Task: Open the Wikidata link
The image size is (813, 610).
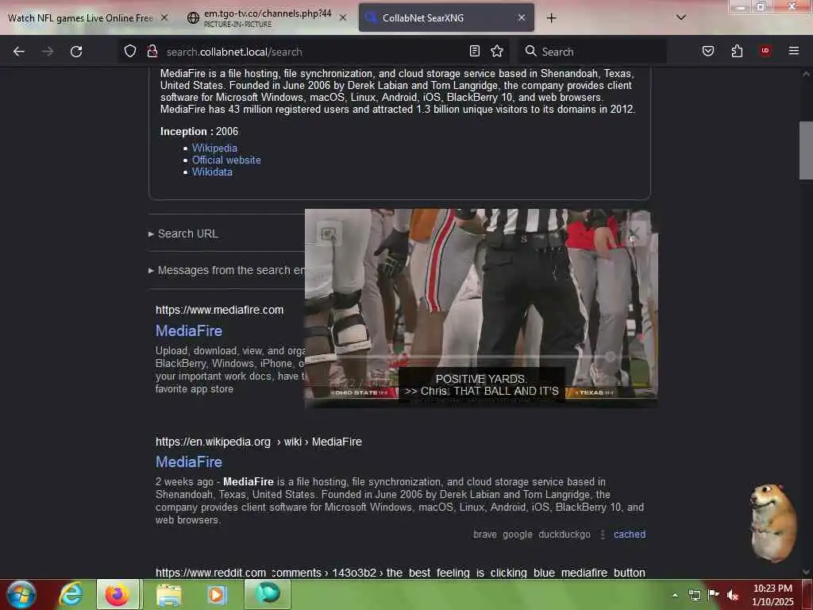Action: coord(212,172)
